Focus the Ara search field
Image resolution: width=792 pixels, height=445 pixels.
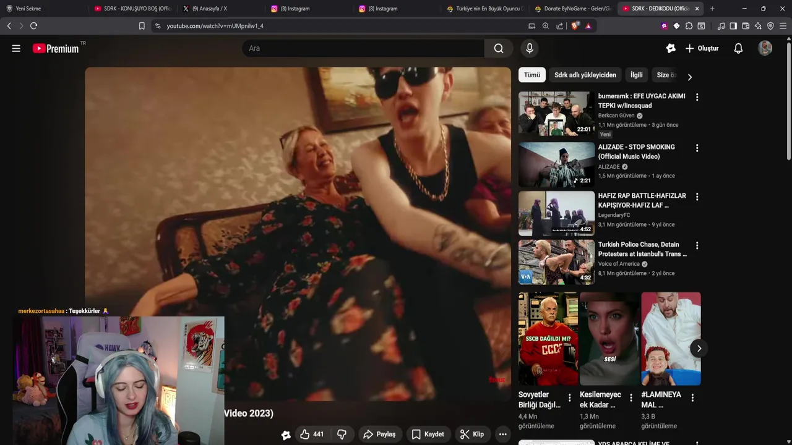coord(363,48)
